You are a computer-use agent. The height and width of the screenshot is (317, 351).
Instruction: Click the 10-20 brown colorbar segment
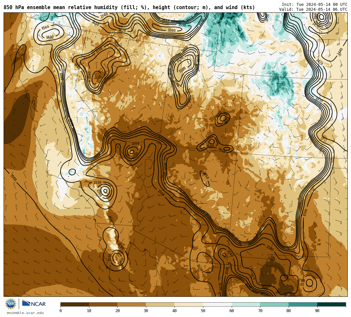103,304
